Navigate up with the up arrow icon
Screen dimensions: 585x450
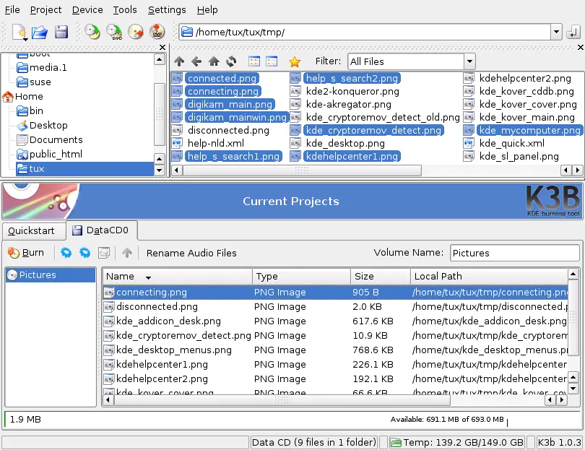(179, 61)
